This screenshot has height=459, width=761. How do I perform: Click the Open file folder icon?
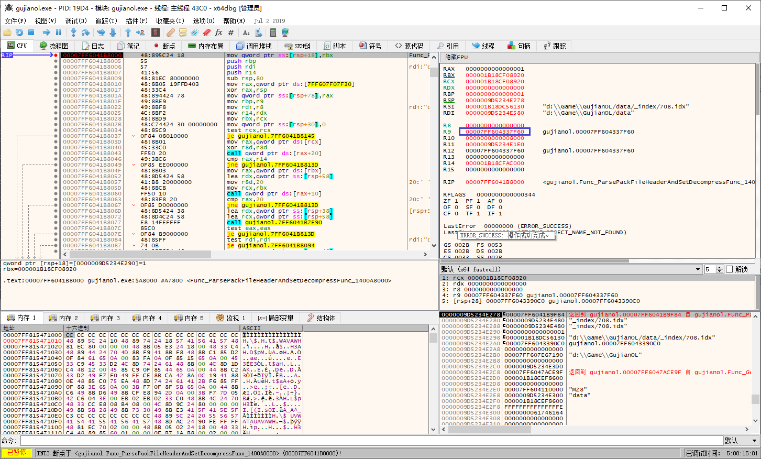pyautogui.click(x=7, y=32)
